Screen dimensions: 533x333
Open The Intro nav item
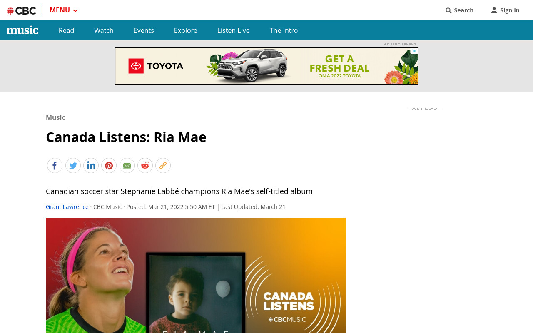(284, 30)
